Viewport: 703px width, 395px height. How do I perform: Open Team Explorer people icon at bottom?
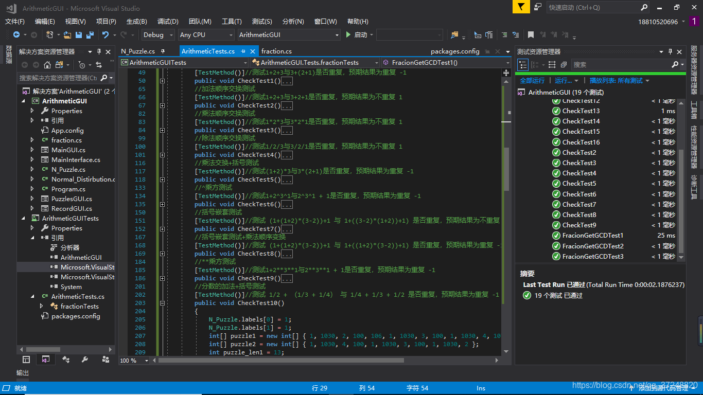106,360
